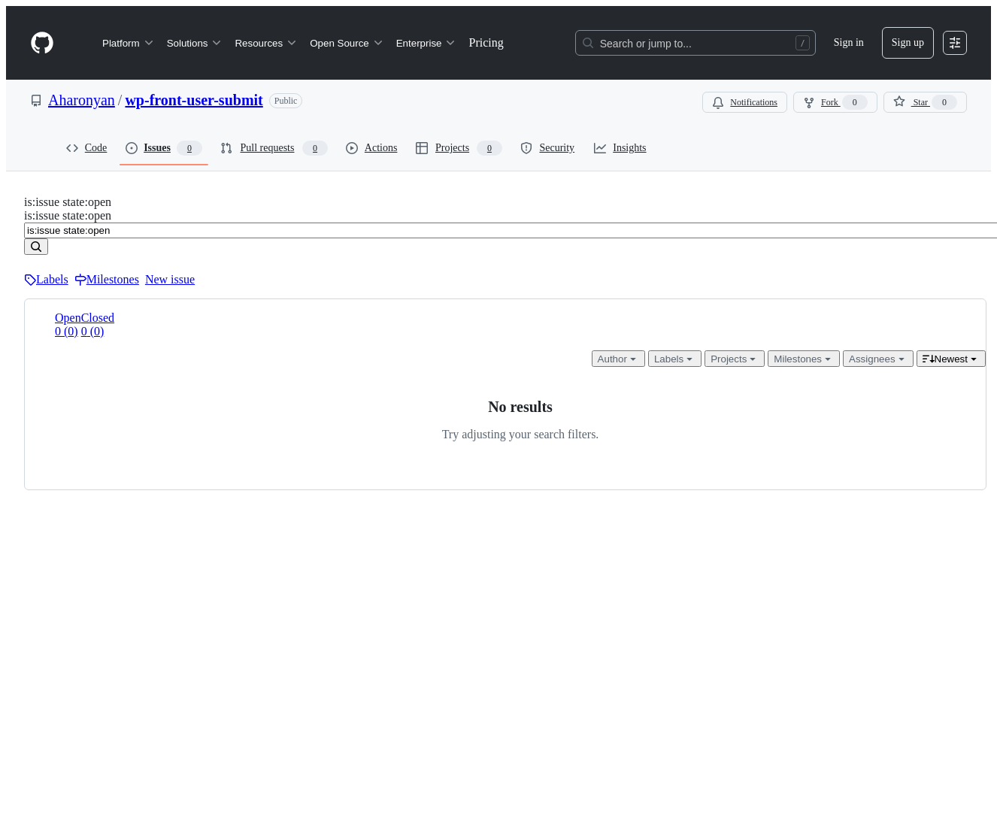997x830 pixels.
Task: Click the Insights graph icon
Action: click(600, 148)
